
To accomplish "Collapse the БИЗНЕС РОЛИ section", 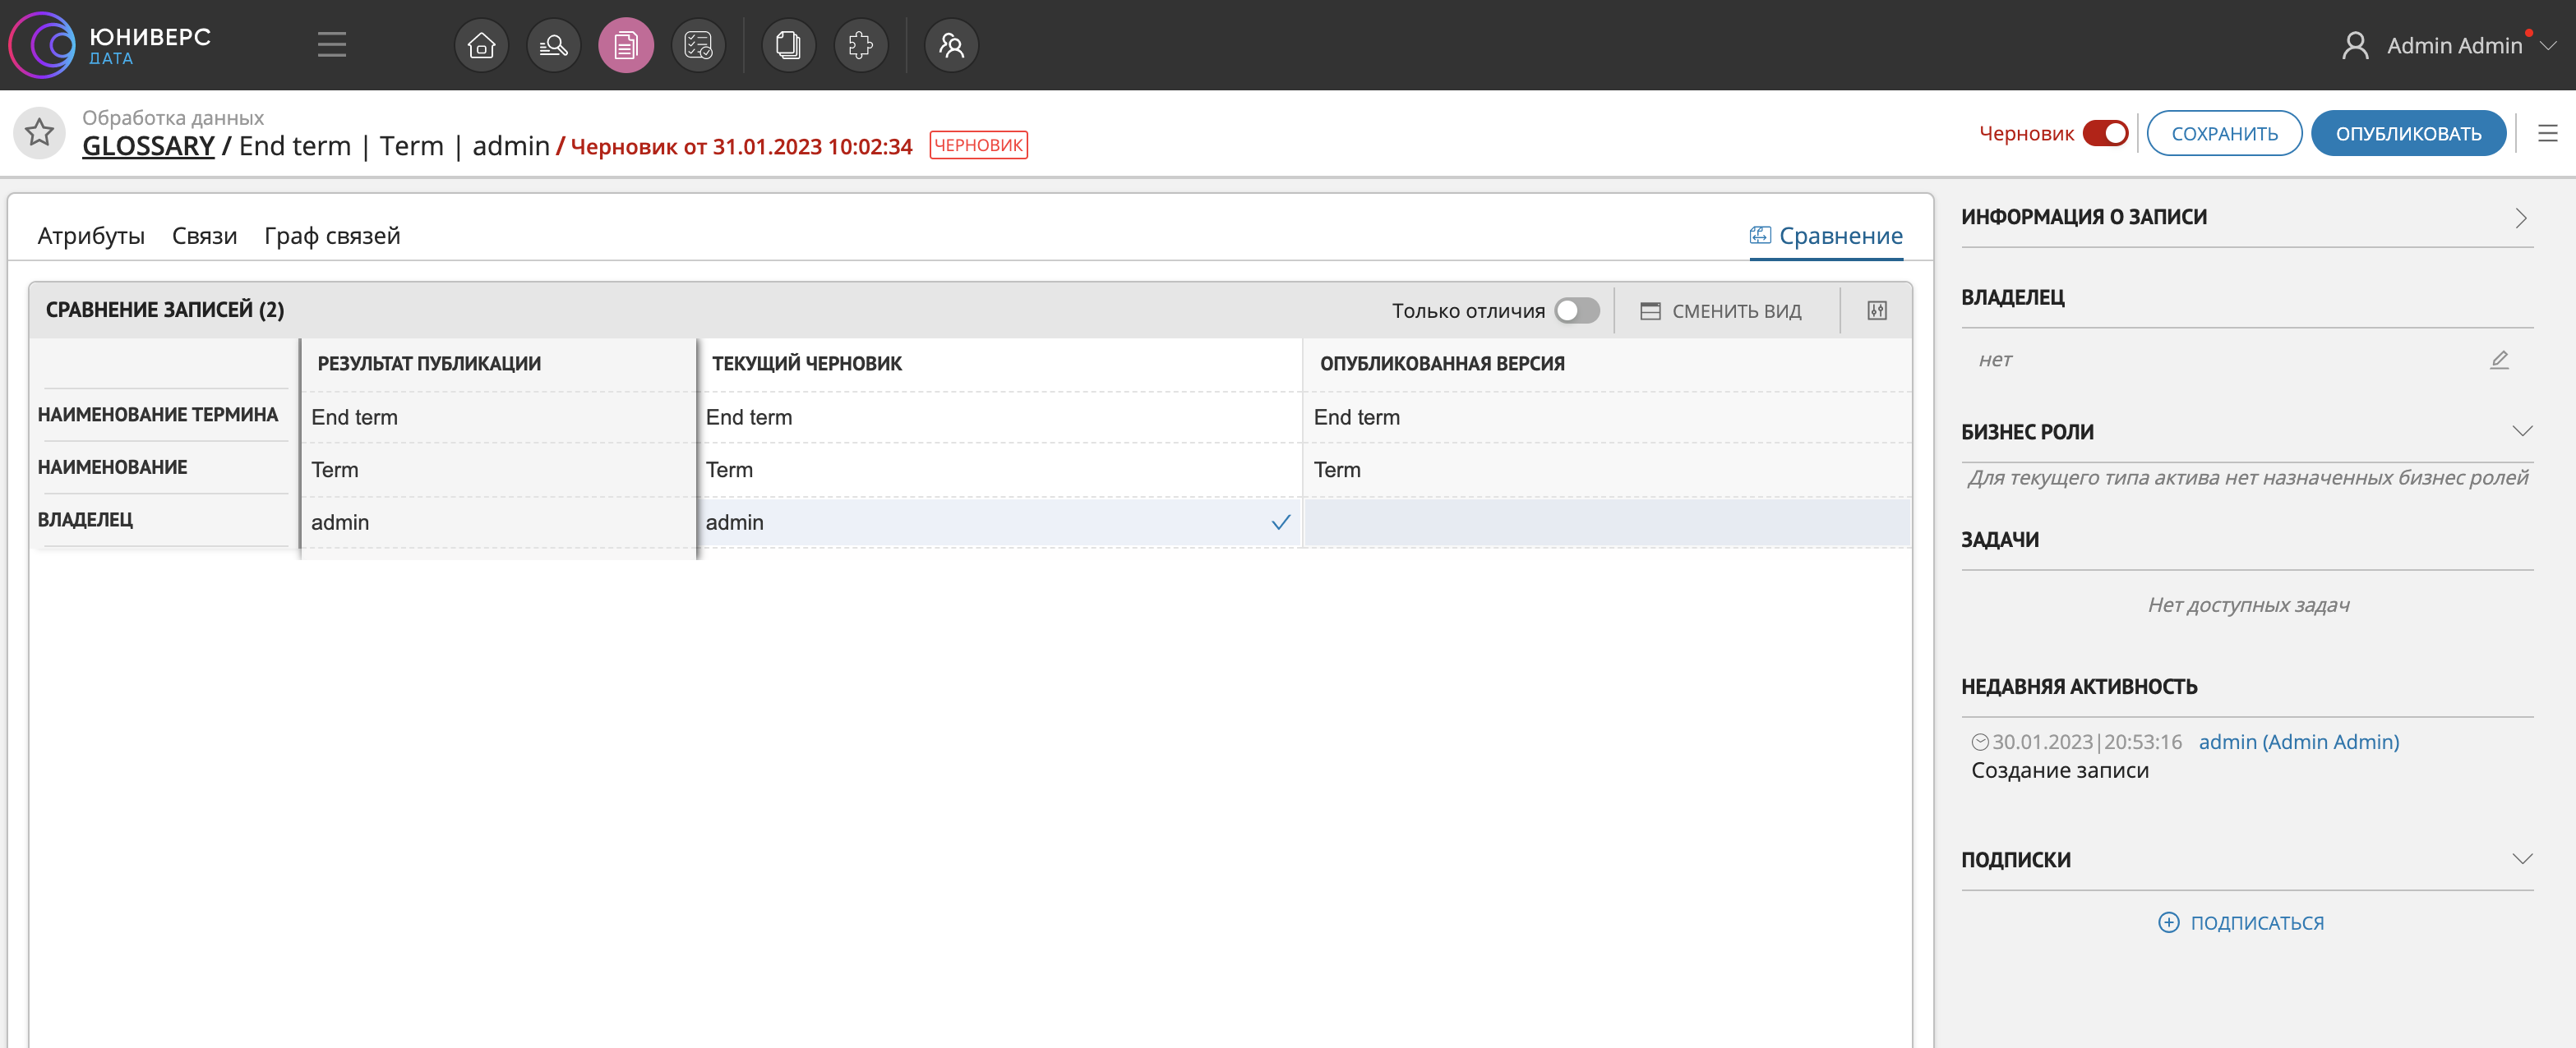I will click(2521, 431).
